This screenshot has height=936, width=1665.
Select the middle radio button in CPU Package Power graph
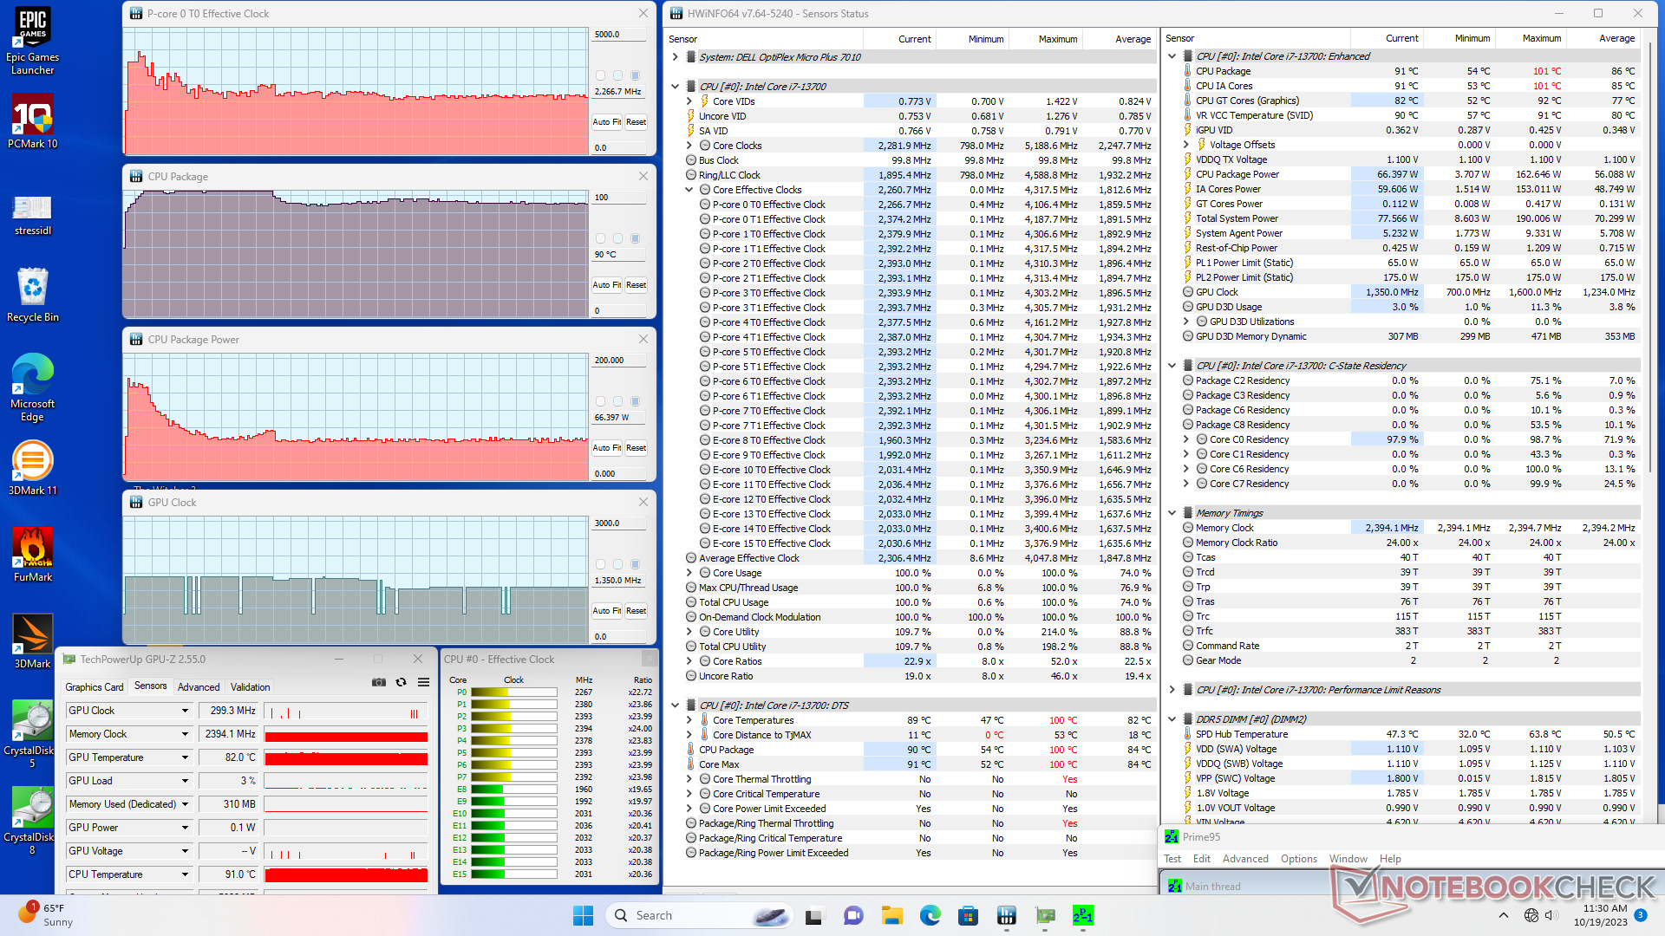click(x=617, y=401)
